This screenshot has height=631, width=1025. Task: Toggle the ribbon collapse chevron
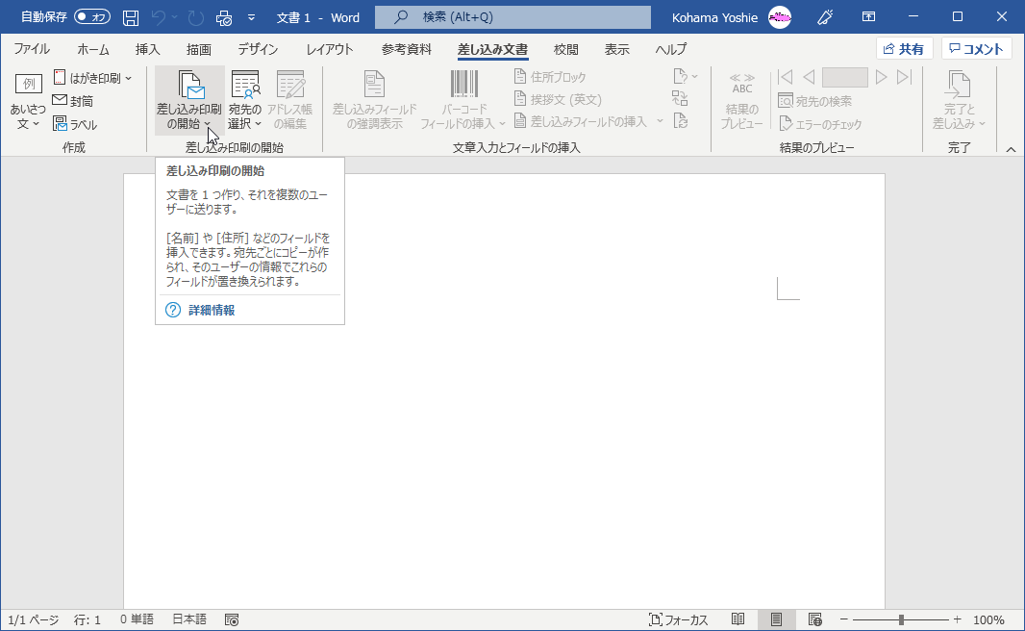coord(1011,149)
